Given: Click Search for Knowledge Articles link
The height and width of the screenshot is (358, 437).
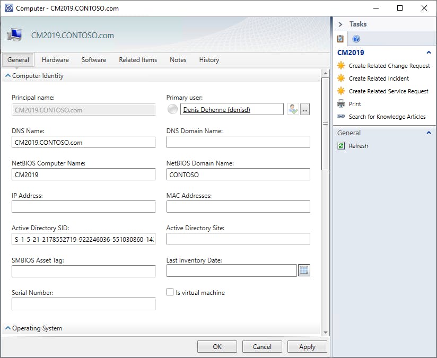Looking at the screenshot, I should tap(387, 117).
